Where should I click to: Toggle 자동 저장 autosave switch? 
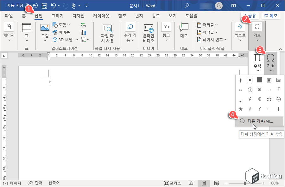32,6
